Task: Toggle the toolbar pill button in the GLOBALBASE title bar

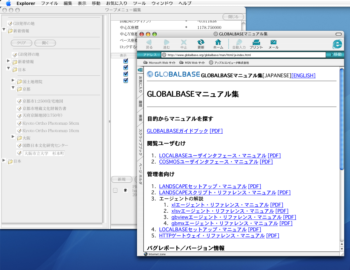Action: [x=339, y=34]
